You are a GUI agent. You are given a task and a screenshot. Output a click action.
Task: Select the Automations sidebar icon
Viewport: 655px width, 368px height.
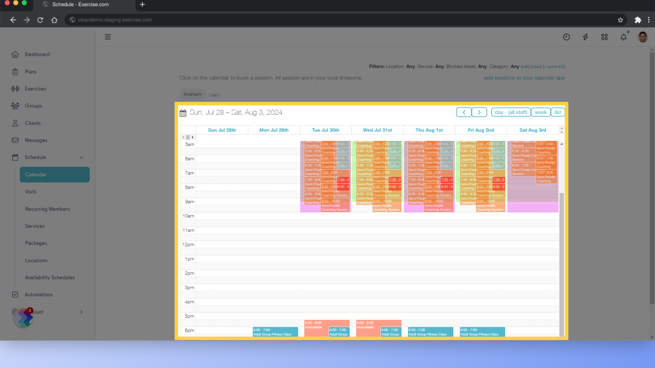[x=15, y=294]
